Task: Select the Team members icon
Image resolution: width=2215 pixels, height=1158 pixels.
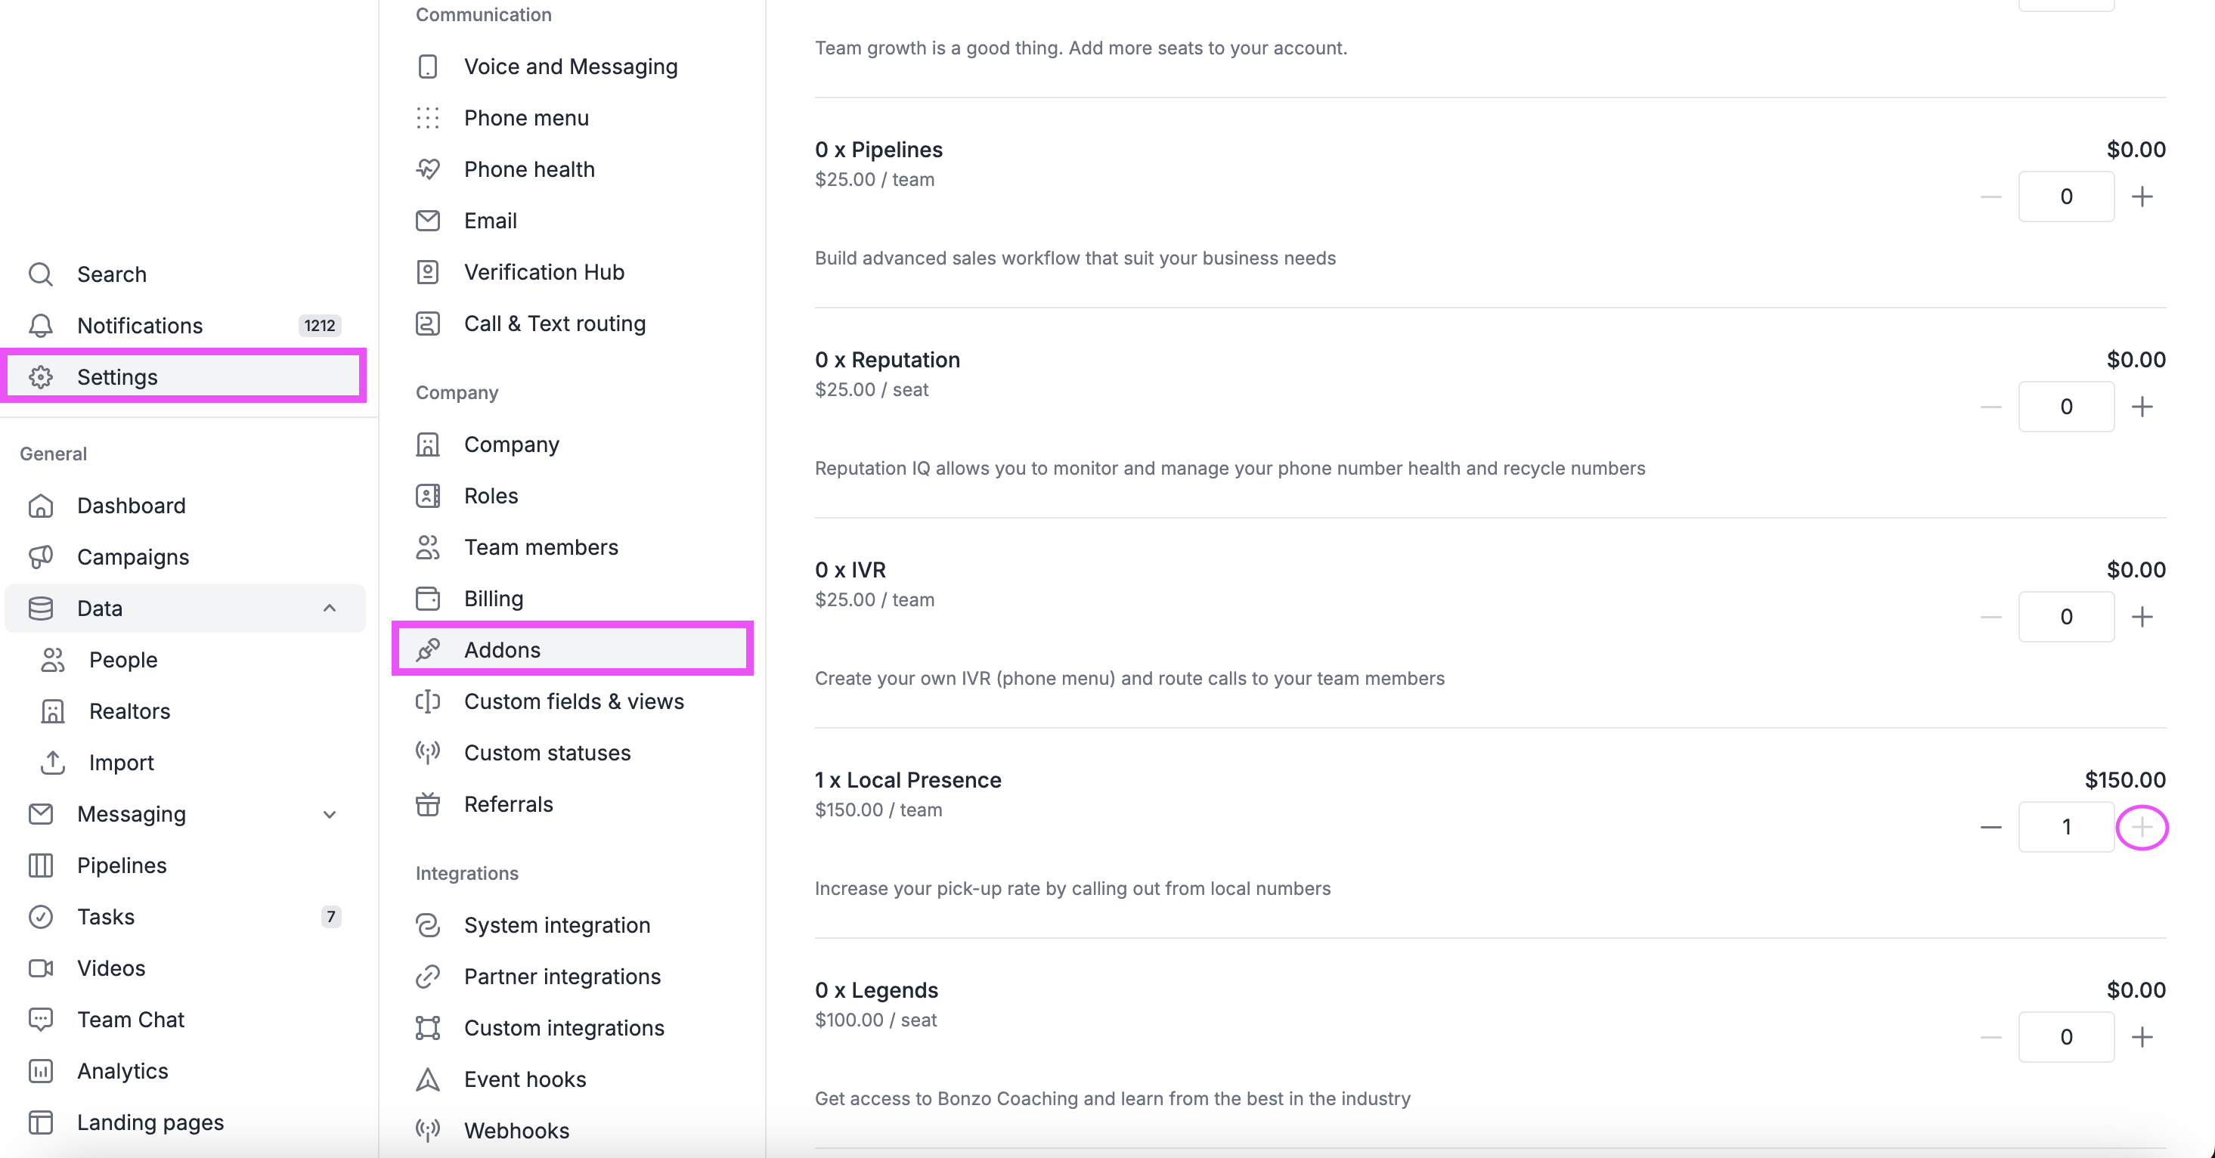Action: pyautogui.click(x=427, y=546)
